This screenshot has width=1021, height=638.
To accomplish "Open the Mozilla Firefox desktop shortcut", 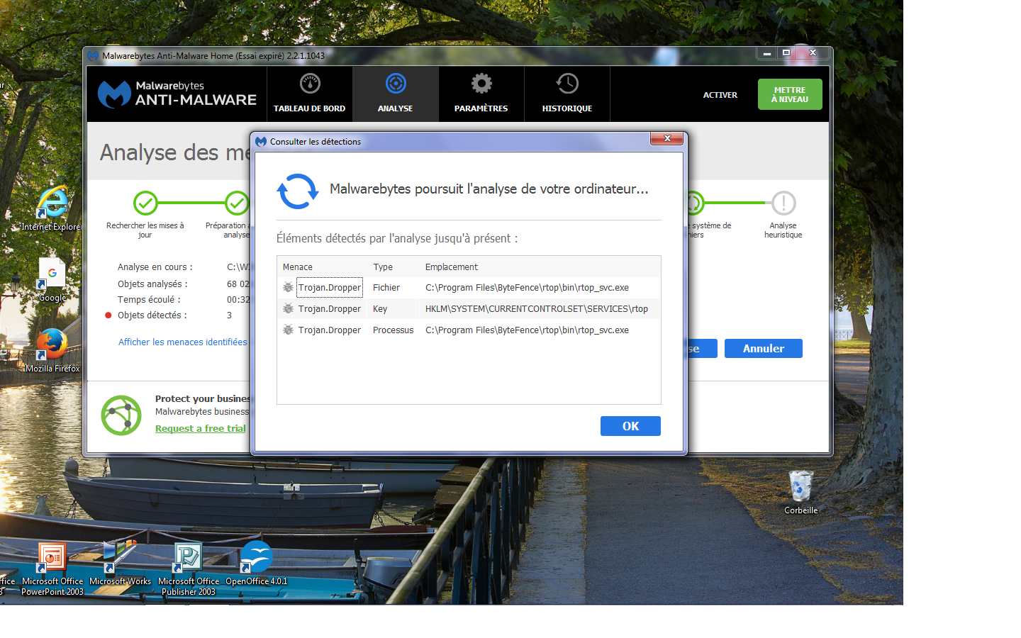I will coord(52,346).
